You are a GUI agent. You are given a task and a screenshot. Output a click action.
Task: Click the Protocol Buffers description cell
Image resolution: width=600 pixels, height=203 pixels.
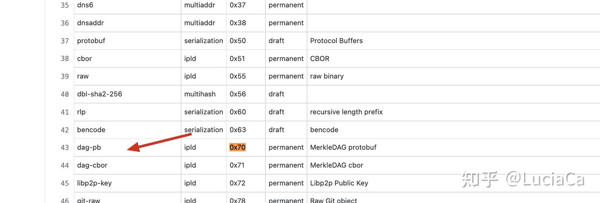pos(336,41)
